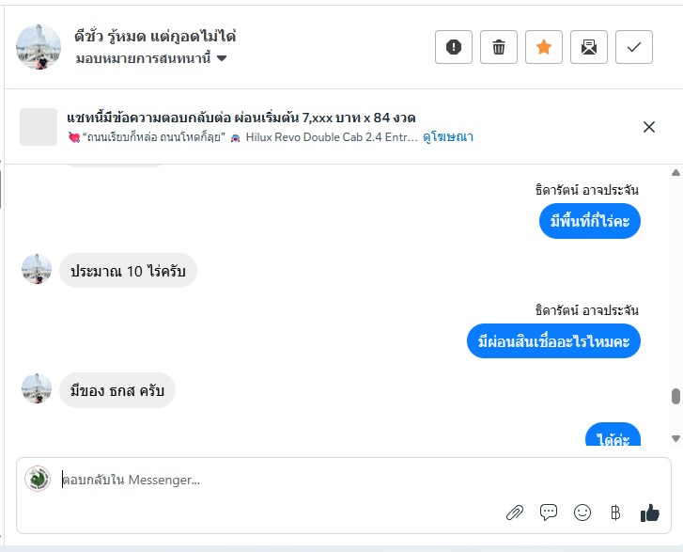Click the Messenger reply text field
This screenshot has height=552, width=683.
pos(282,480)
